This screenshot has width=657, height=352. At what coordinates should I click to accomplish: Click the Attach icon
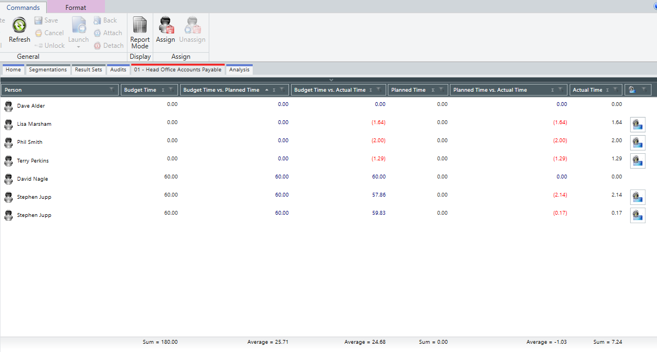coord(97,33)
